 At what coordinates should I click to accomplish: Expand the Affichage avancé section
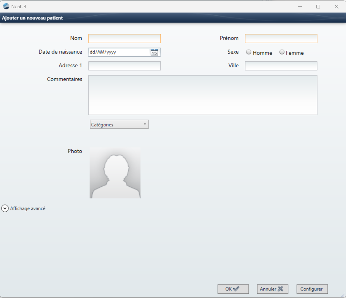(5, 208)
